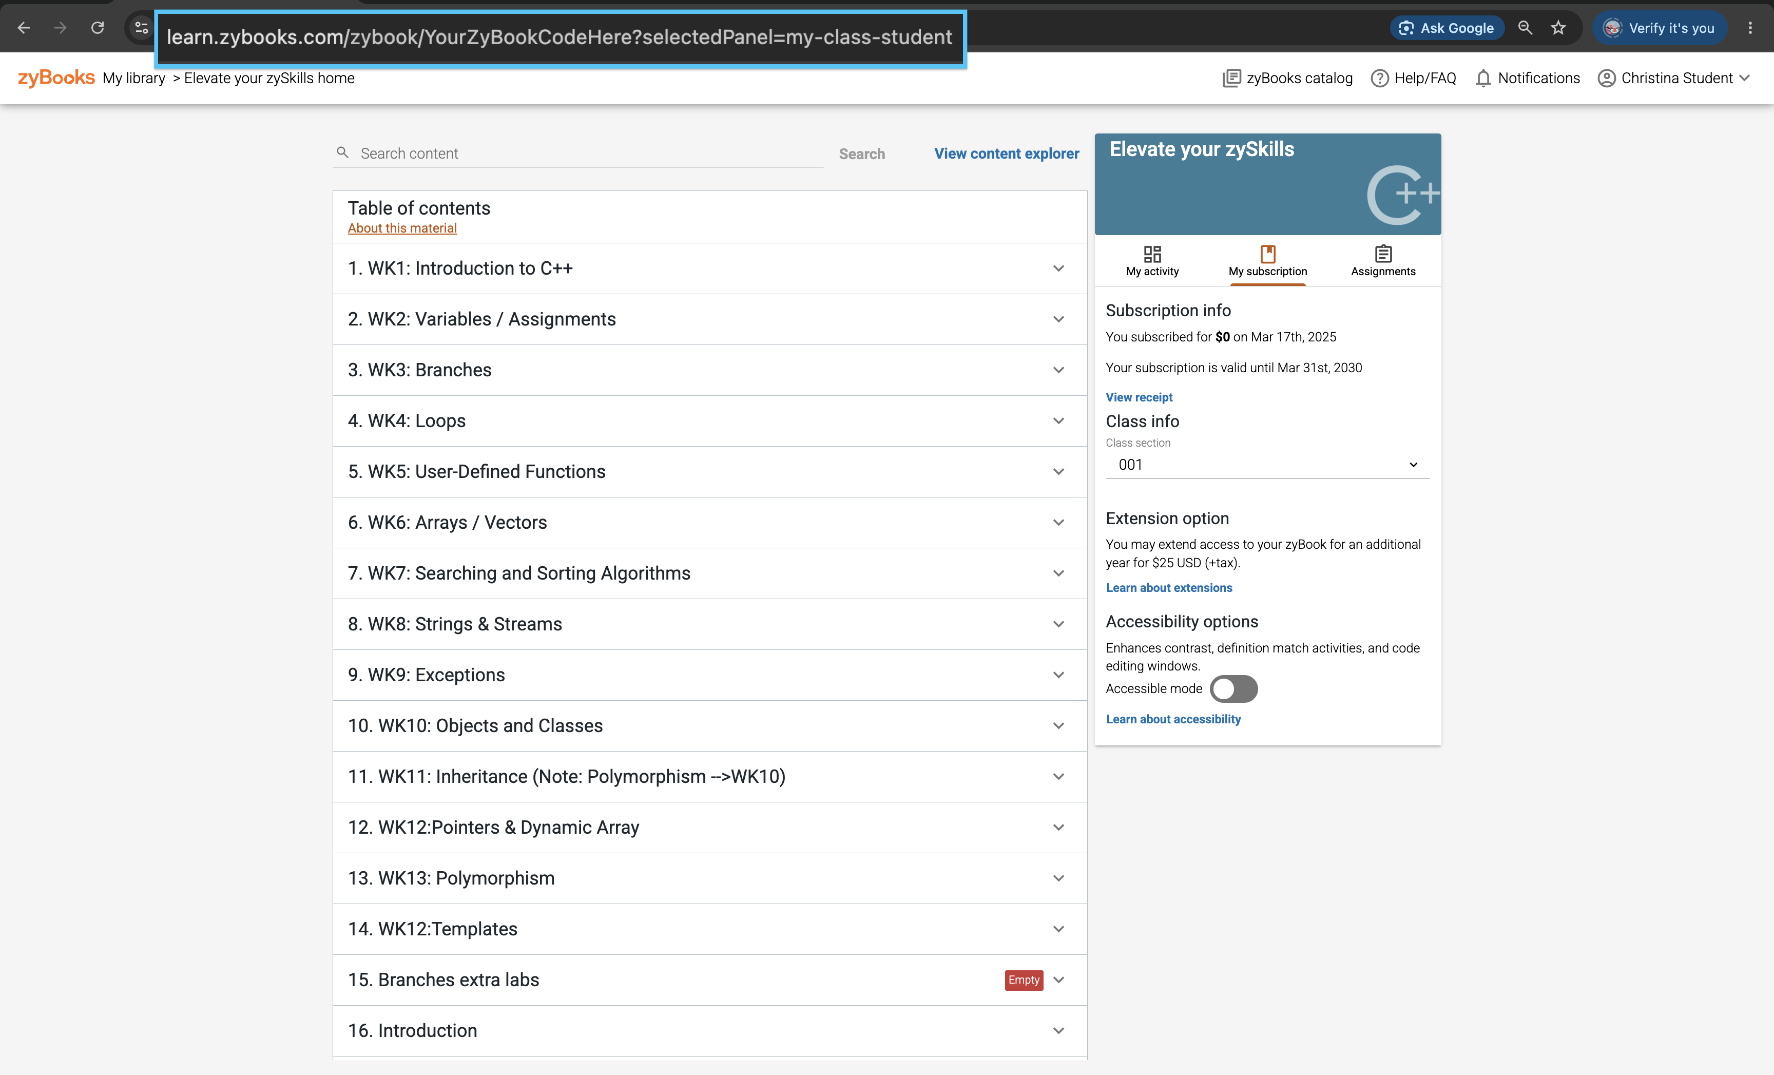Viewport: 1774px width, 1075px height.
Task: Open the Notifications bell icon
Action: (1483, 78)
